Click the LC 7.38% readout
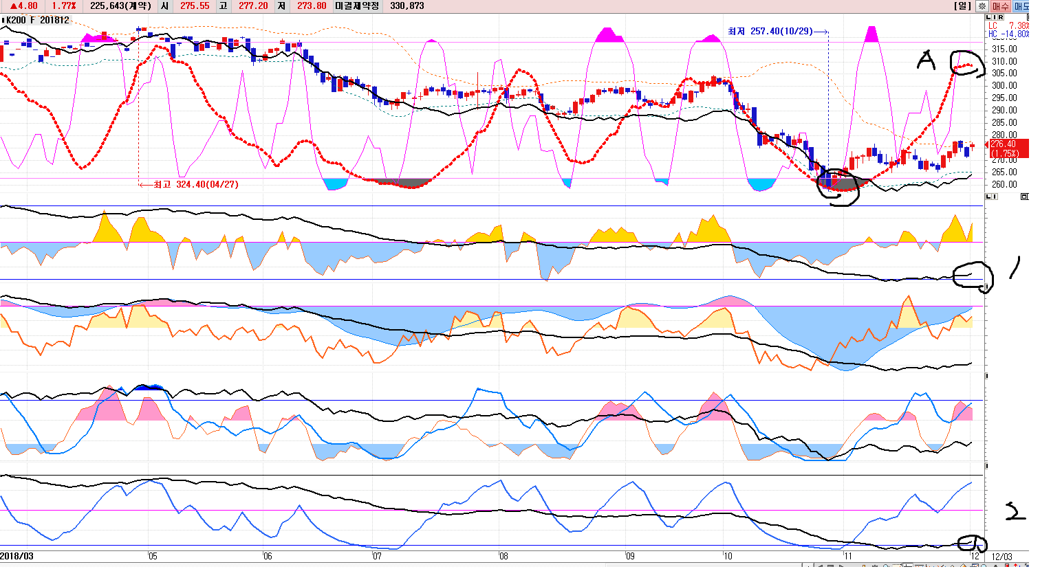This screenshot has height=569, width=1040. click(1008, 25)
